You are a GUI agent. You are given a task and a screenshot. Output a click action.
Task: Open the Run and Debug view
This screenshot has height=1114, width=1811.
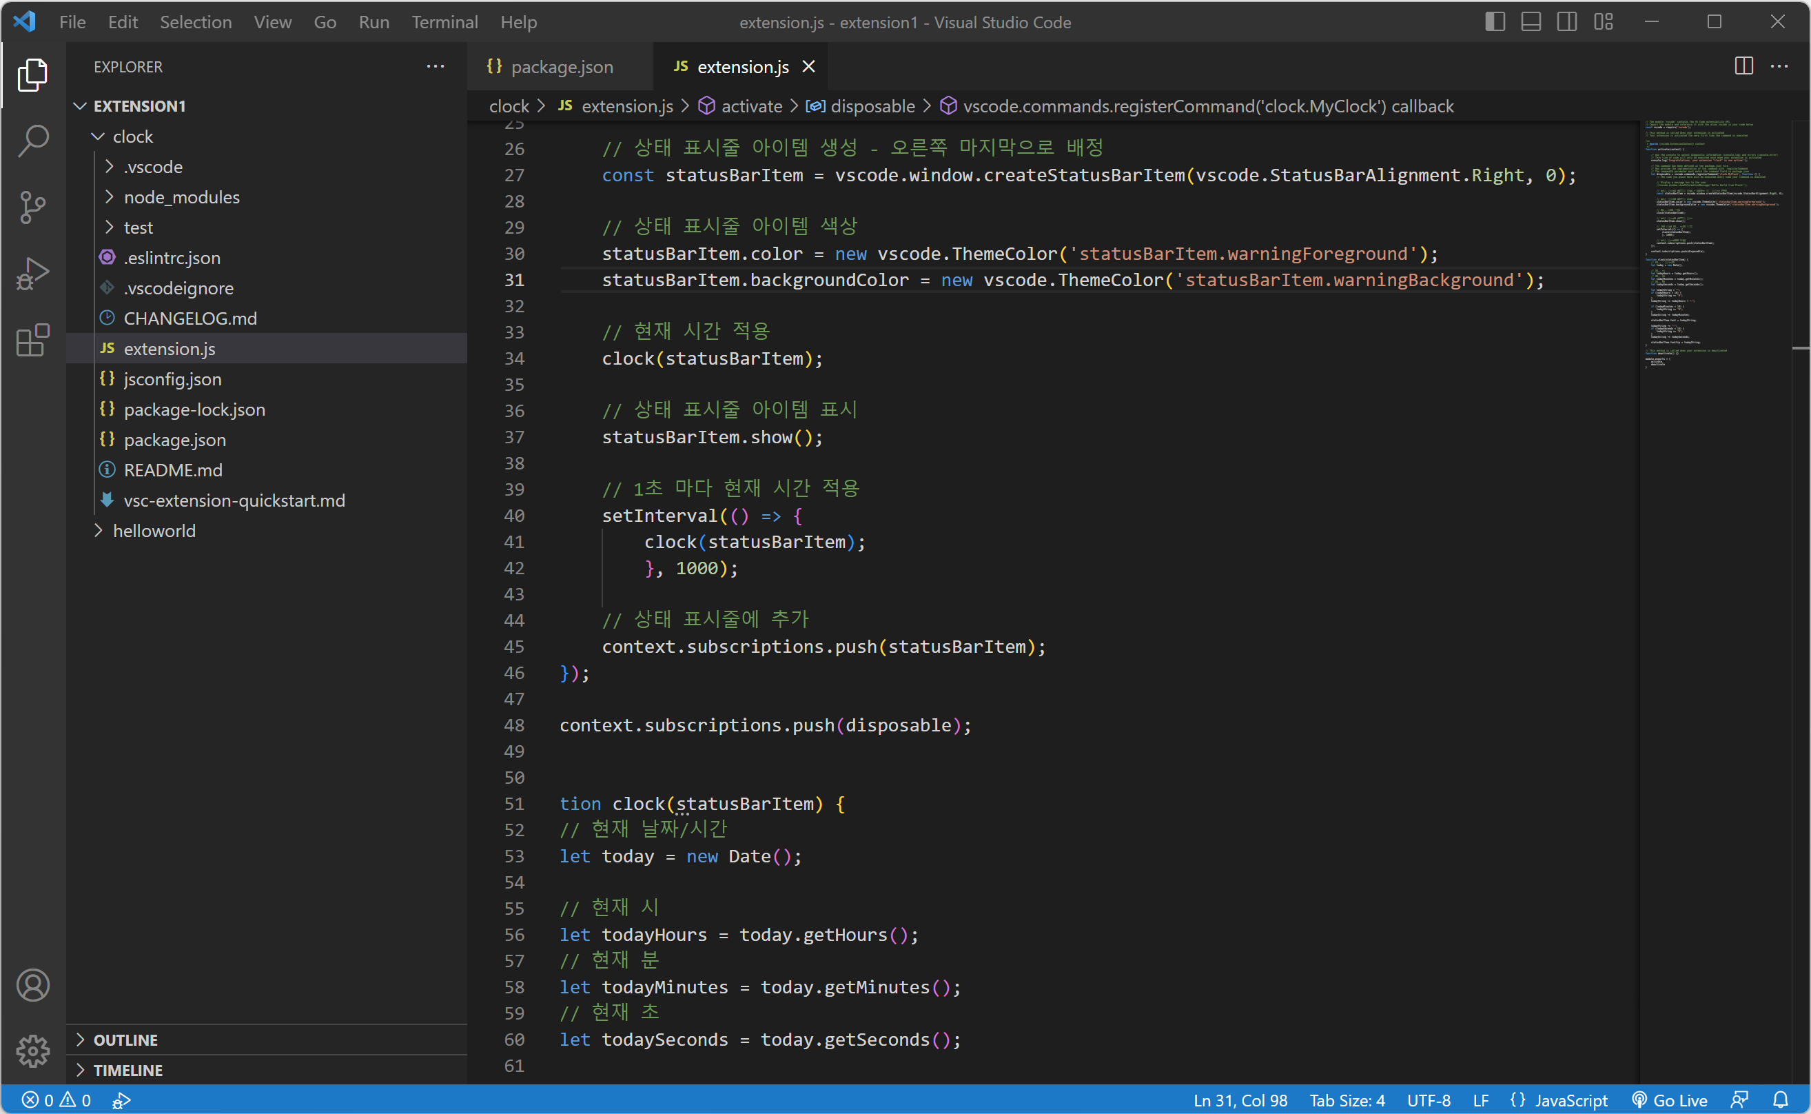click(x=32, y=274)
